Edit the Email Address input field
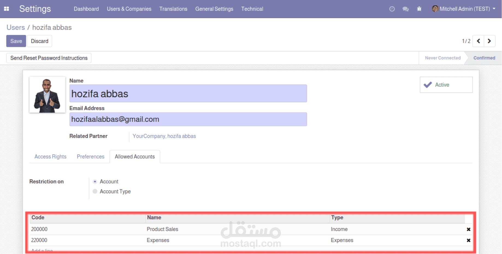The height and width of the screenshot is (254, 502). coord(188,119)
